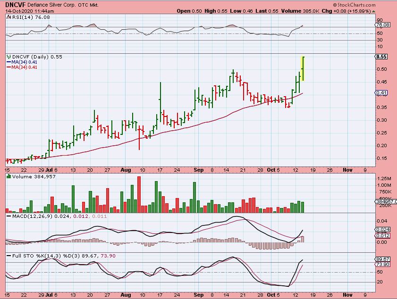Click the 1.25M volume axis label
Viewport: 397px width, 299px height.
[x=384, y=179]
